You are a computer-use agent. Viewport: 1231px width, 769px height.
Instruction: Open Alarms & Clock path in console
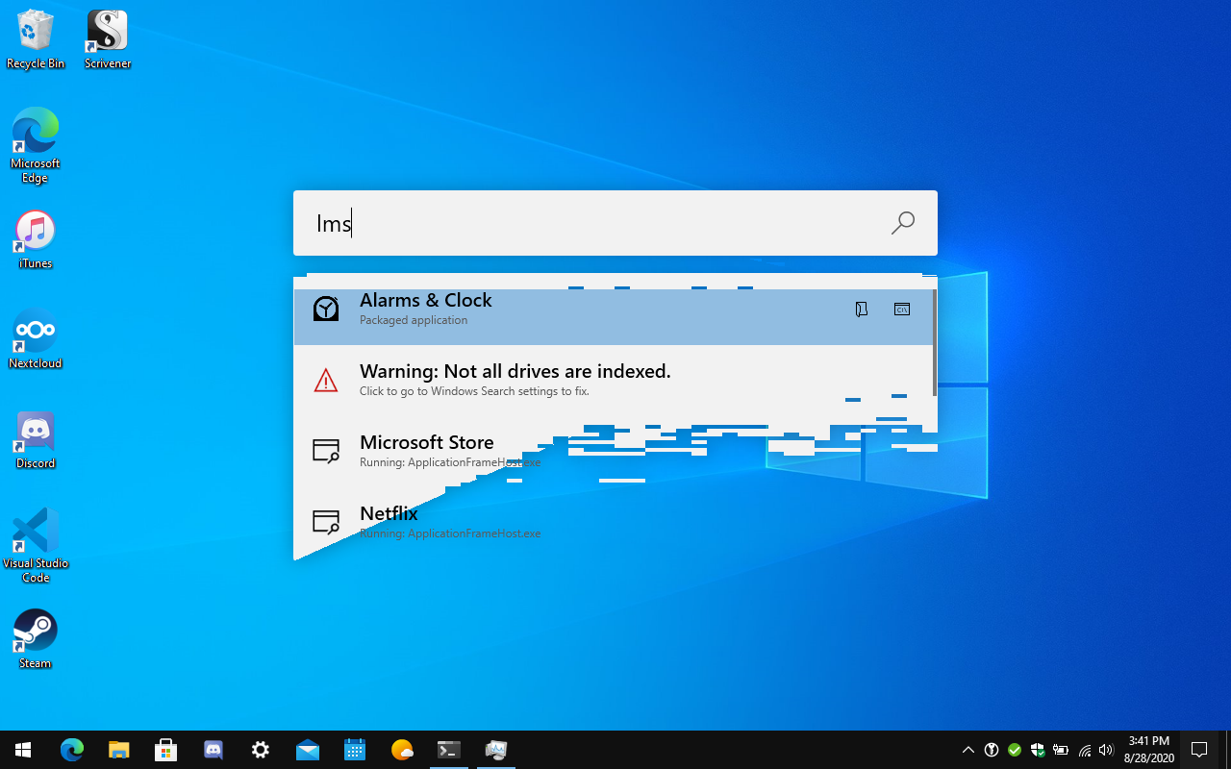[x=901, y=310]
